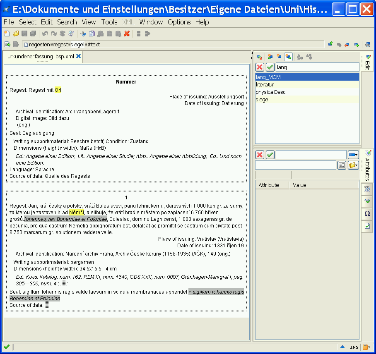The width and height of the screenshot is (376, 354).
Task: Save the document with the floppy disk icon
Action: pyautogui.click(x=24, y=34)
